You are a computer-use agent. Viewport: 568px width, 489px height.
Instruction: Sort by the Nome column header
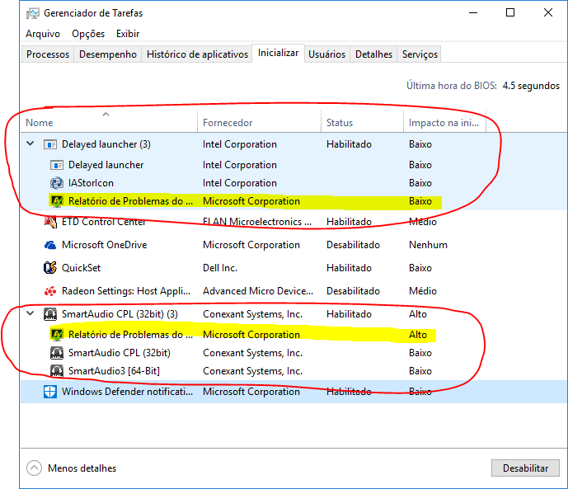tap(109, 123)
